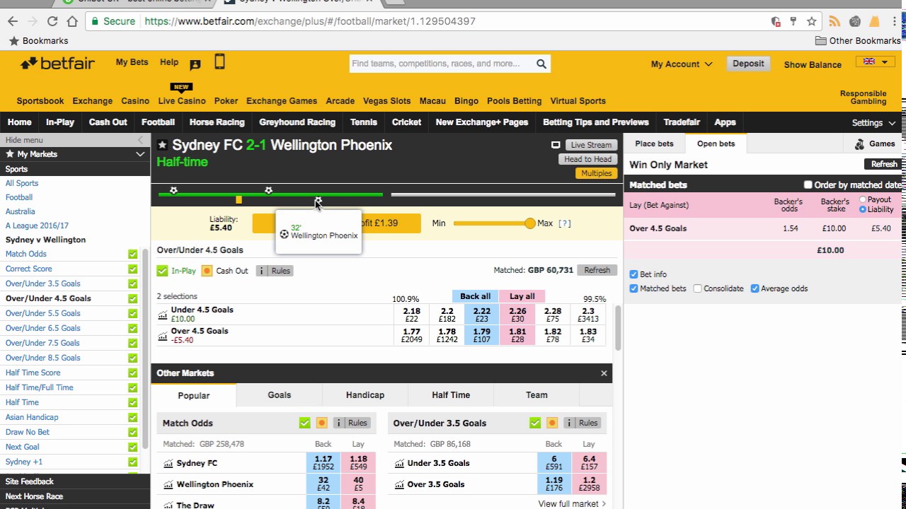906x509 pixels.
Task: Open Chrome three-dot menu
Action: point(893,21)
